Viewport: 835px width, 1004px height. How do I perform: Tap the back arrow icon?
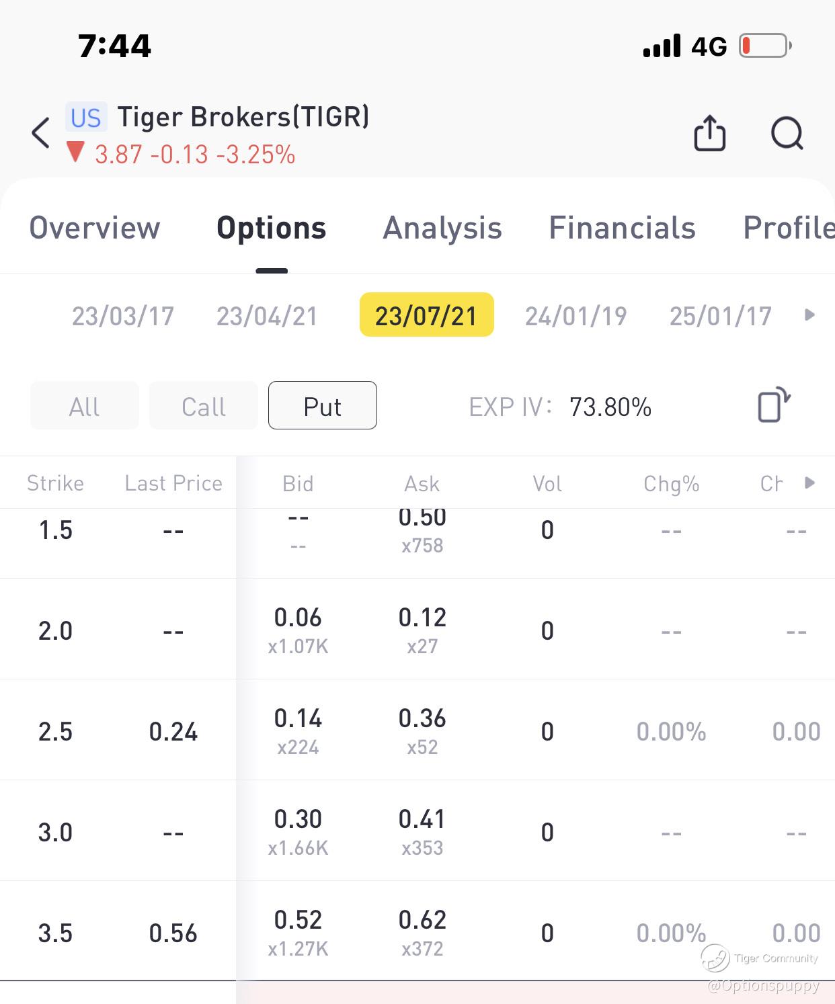click(41, 133)
